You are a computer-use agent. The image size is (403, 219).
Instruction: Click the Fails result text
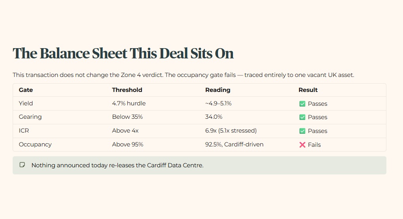coord(314,145)
